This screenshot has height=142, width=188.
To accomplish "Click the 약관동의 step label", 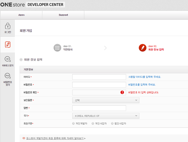I will (x=68, y=49).
